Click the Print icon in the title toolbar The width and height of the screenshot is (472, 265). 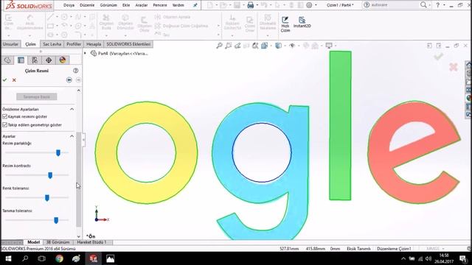250,5
